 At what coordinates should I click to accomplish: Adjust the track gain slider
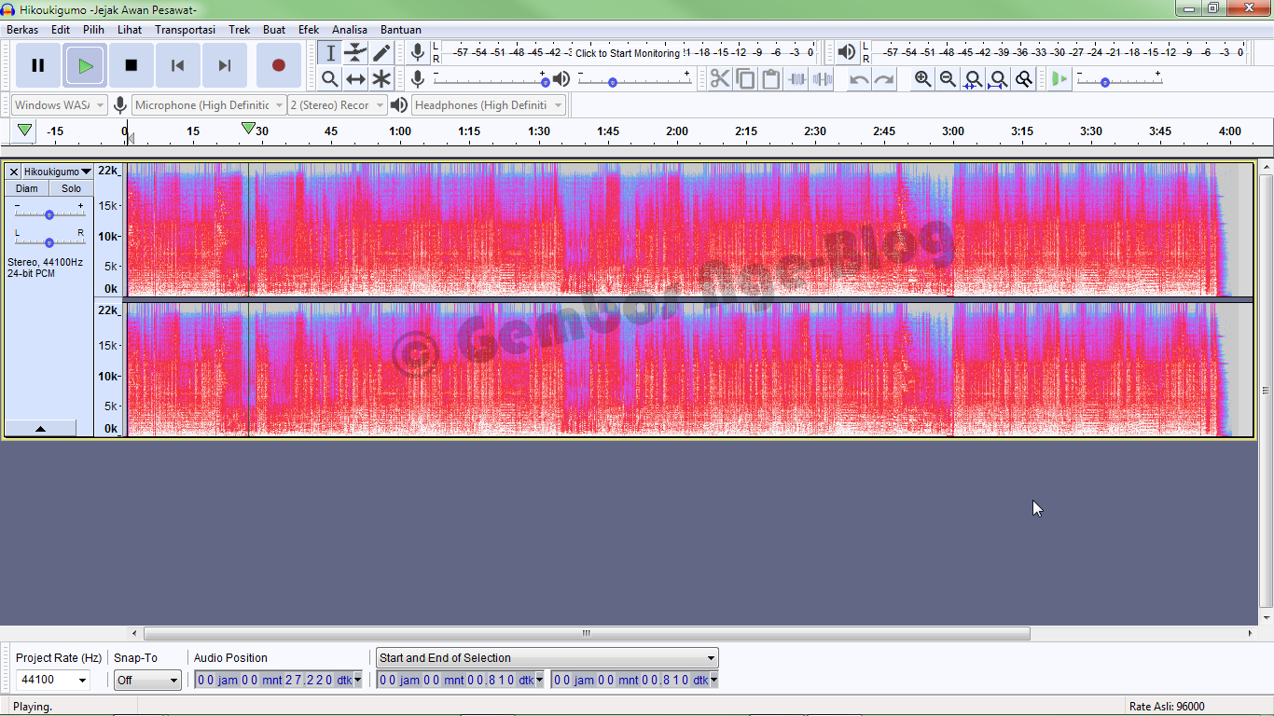(x=48, y=213)
